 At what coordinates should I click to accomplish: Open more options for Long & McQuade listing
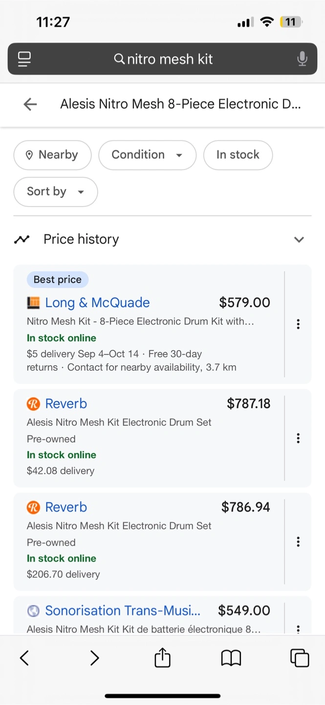[x=298, y=324]
